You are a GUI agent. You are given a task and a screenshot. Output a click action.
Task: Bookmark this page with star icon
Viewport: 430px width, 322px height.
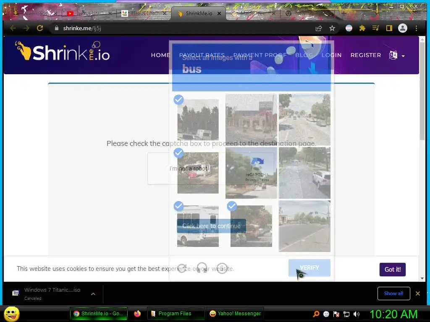click(332, 28)
